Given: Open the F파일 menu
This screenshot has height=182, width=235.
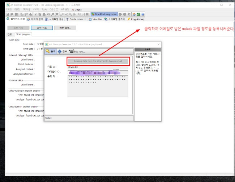Looking at the screenshot, I should click(9, 9).
